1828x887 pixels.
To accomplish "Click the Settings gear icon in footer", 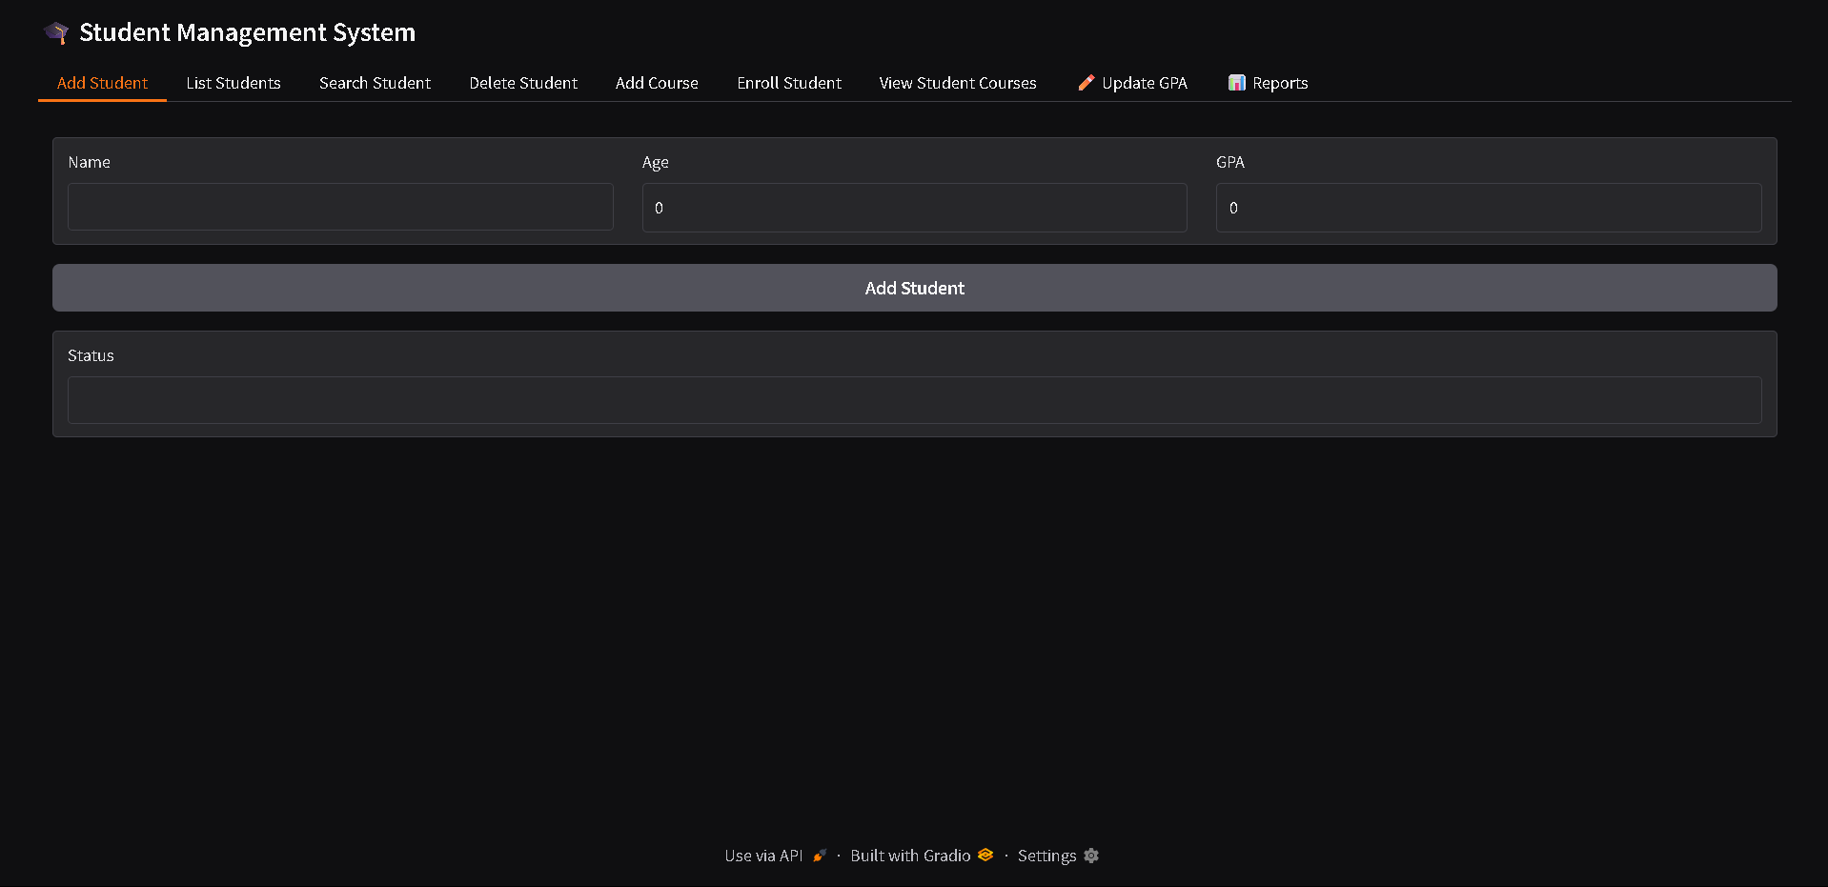I will pos(1091,856).
